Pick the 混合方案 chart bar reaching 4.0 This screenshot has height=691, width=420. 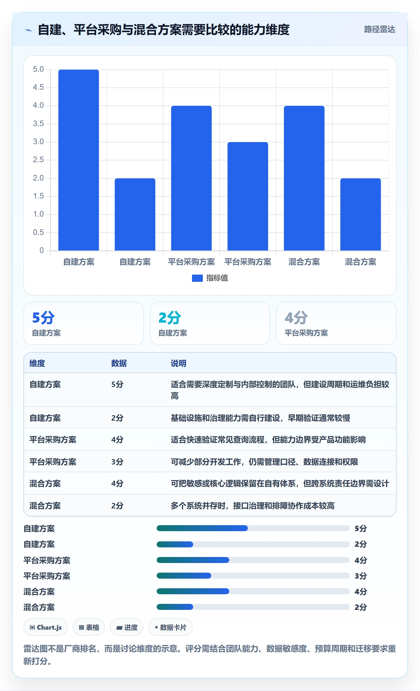click(x=304, y=178)
